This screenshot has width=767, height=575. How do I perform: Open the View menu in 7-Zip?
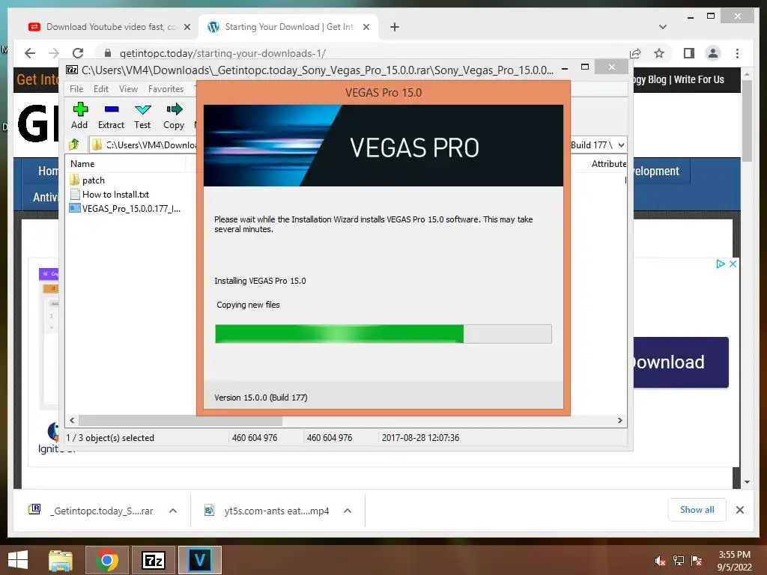(x=128, y=89)
